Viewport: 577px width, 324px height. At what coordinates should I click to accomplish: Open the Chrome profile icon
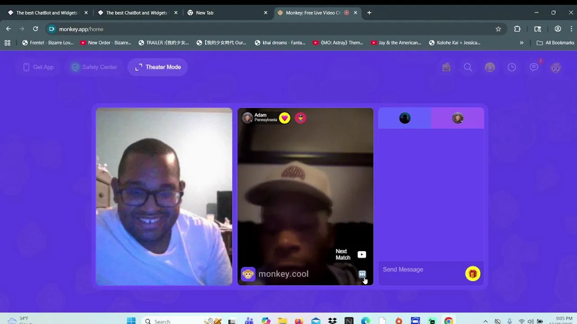coord(558,29)
